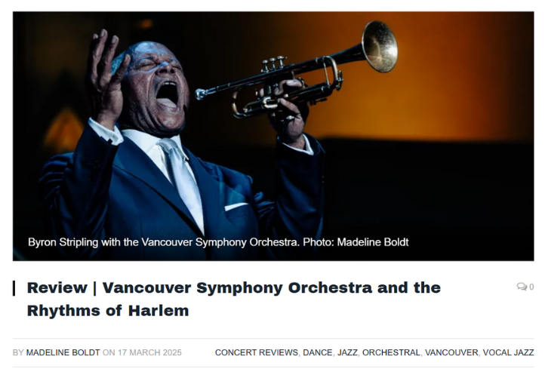Click the 17 March 2025 date
This screenshot has width=545, height=384.
pos(149,352)
